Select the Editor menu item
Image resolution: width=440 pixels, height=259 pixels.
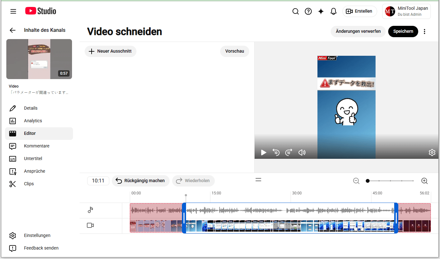point(39,134)
